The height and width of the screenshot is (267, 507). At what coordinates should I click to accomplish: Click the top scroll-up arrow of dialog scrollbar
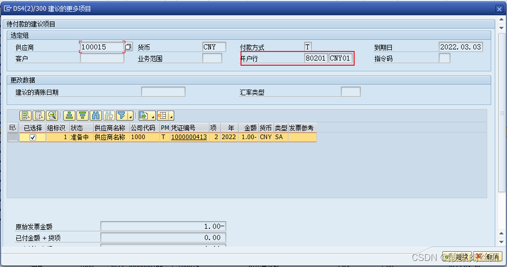(501, 20)
